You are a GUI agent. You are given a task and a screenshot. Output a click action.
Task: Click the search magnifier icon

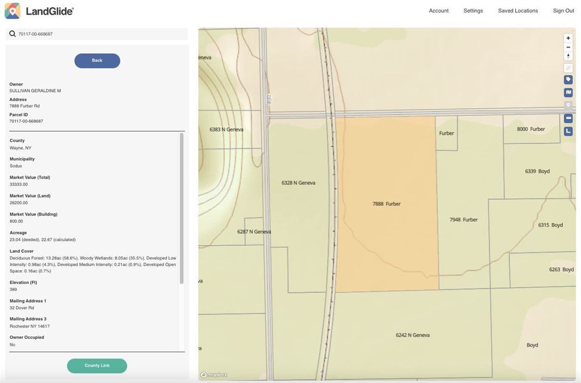pos(12,34)
